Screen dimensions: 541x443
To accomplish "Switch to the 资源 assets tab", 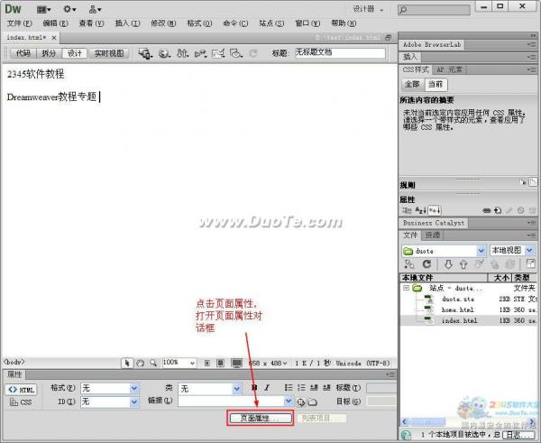I will point(433,235).
